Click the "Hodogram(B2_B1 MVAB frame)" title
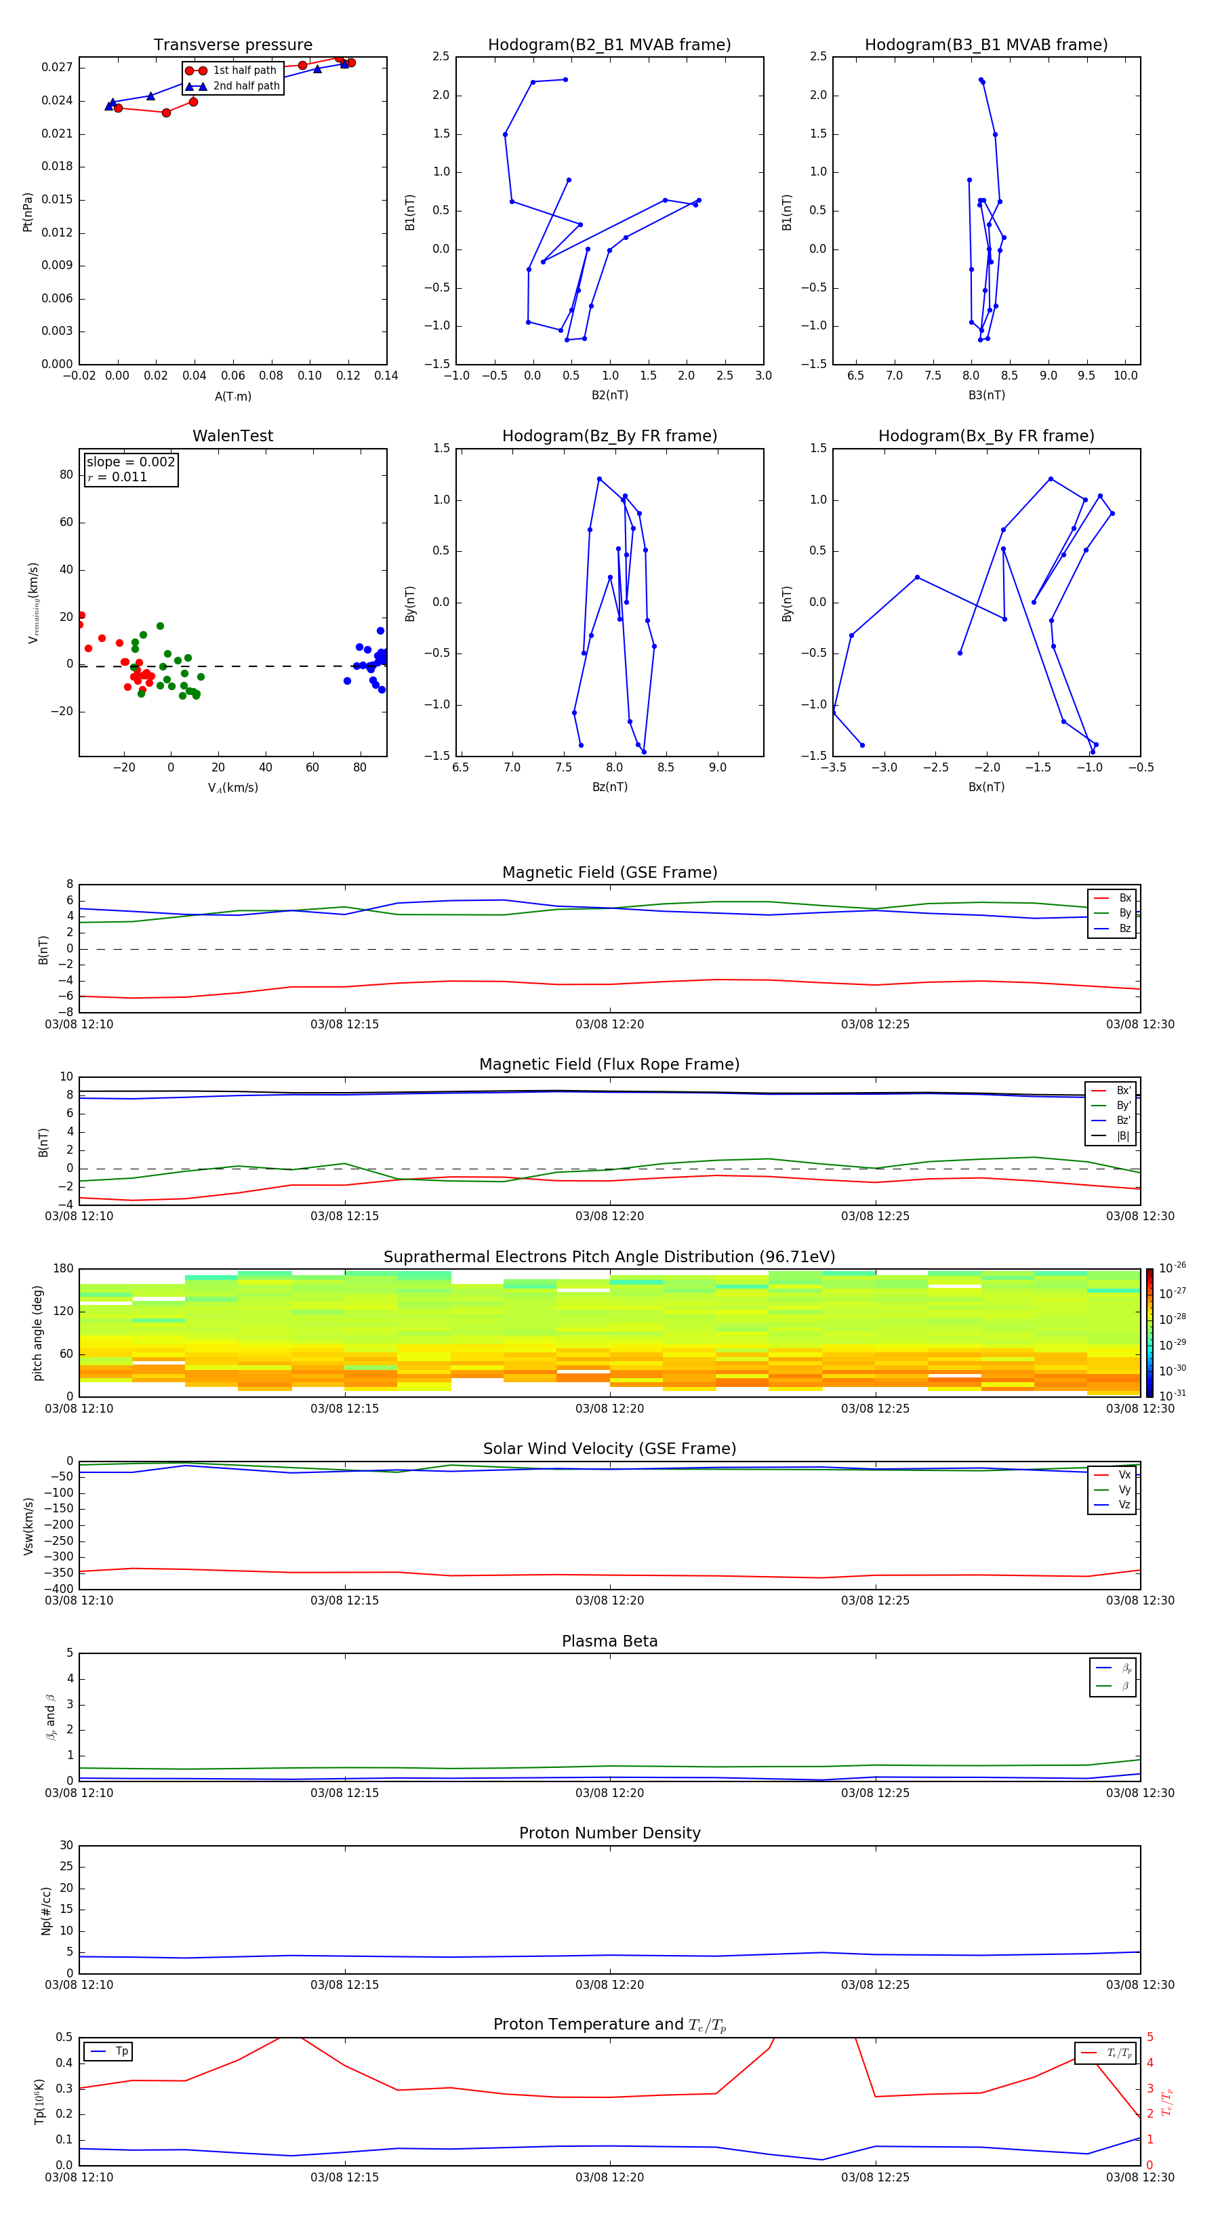The image size is (1220, 2237). tap(609, 45)
